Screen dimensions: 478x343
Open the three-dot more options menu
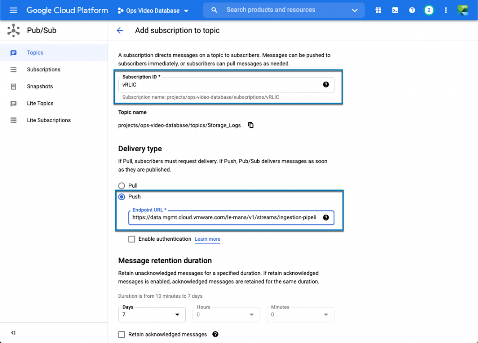[x=446, y=10]
